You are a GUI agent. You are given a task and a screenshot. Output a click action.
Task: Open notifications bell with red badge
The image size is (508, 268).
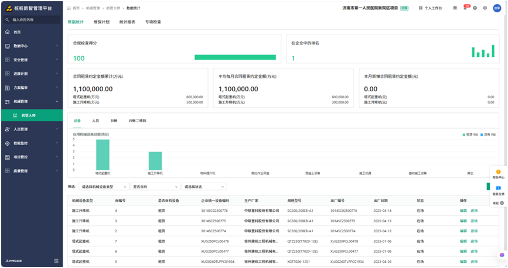466,8
